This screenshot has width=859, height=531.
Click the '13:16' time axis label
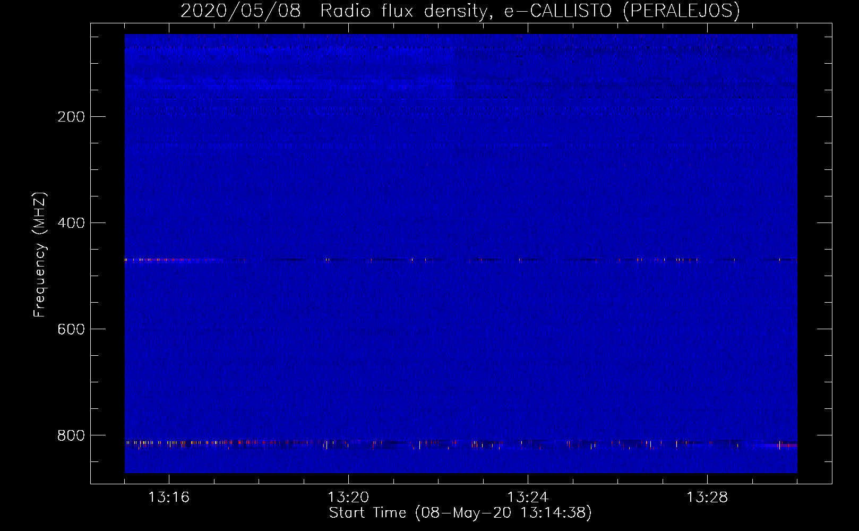tap(169, 498)
